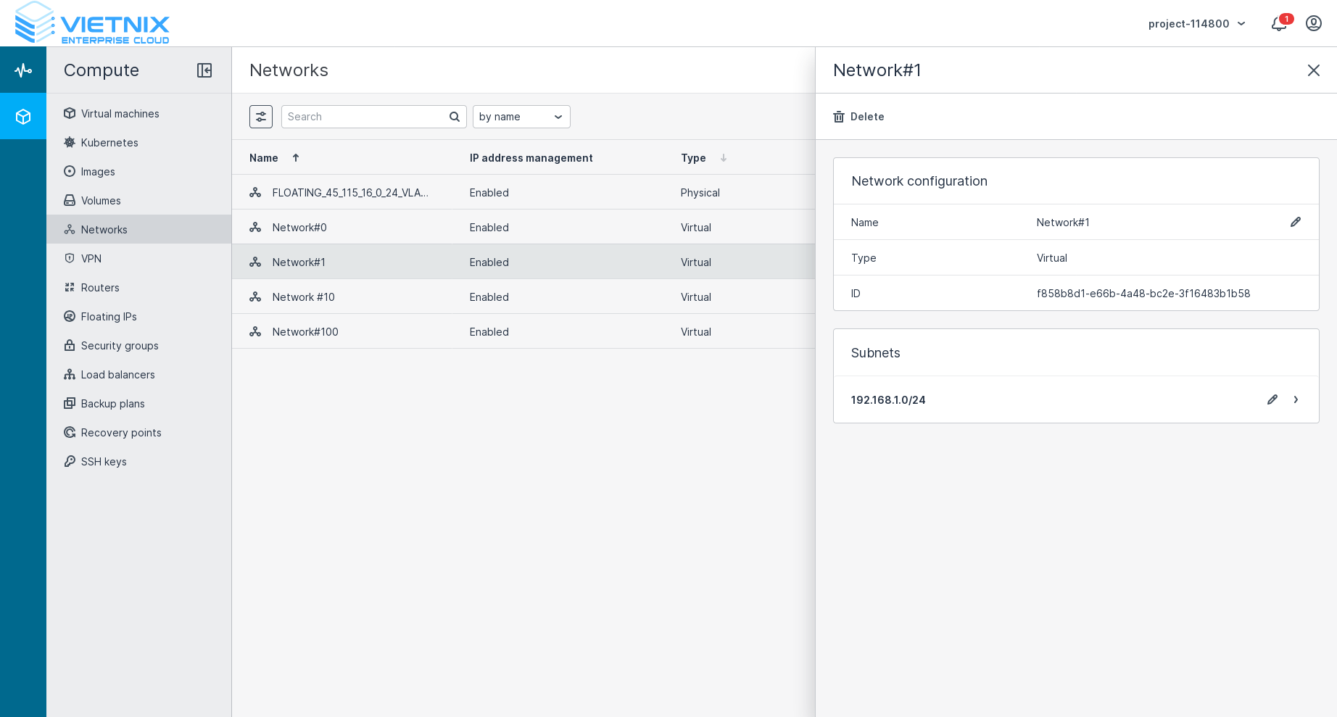The height and width of the screenshot is (717, 1337).
Task: Edit the network name with pencil icon
Action: click(x=1295, y=222)
